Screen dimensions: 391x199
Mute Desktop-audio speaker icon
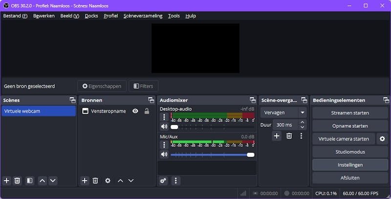(164, 127)
